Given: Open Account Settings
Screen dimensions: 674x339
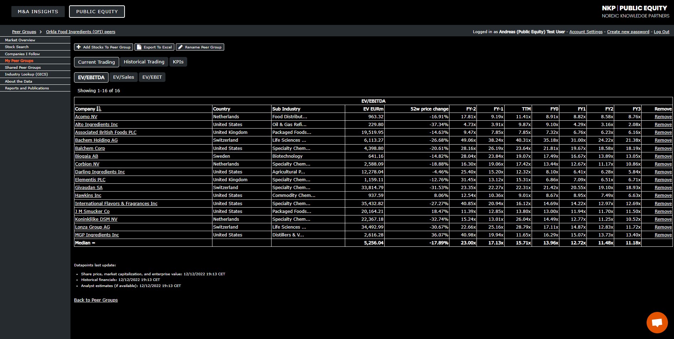Looking at the screenshot, I should pos(586,32).
